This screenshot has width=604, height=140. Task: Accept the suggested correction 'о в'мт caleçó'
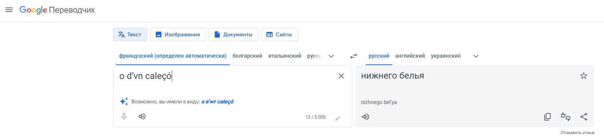pos(218,101)
